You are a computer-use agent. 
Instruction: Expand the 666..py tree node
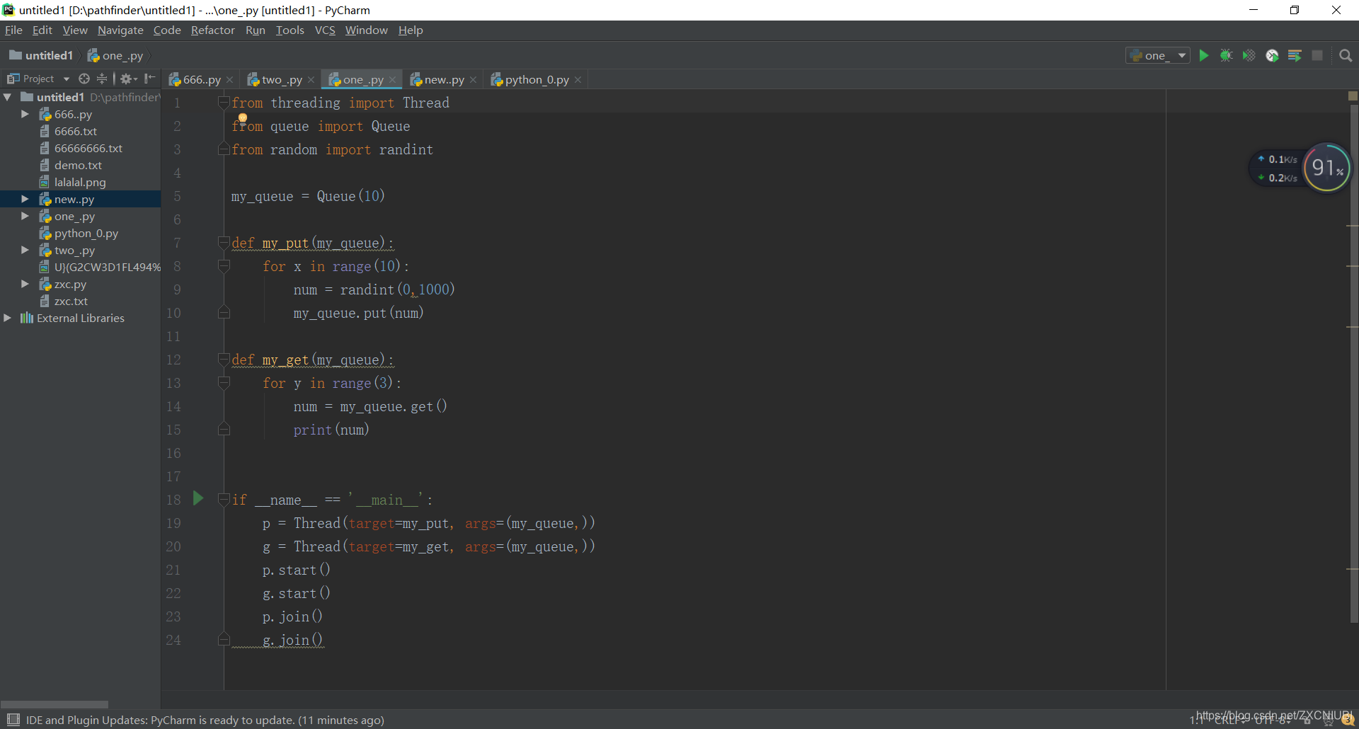(25, 114)
